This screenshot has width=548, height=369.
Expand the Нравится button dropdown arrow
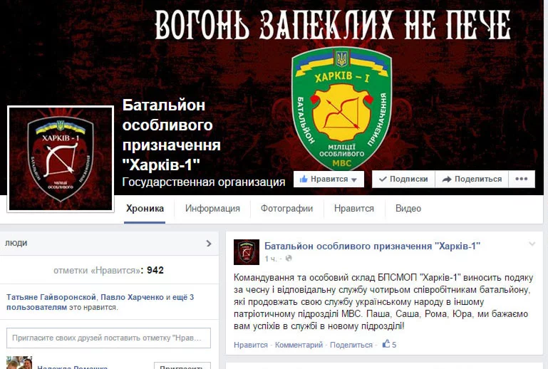click(x=354, y=180)
